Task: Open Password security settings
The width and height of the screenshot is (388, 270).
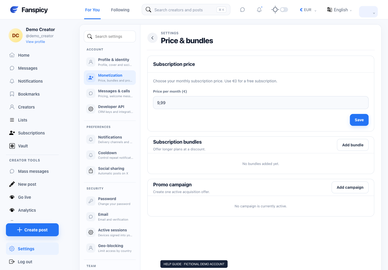Action: 110,201
